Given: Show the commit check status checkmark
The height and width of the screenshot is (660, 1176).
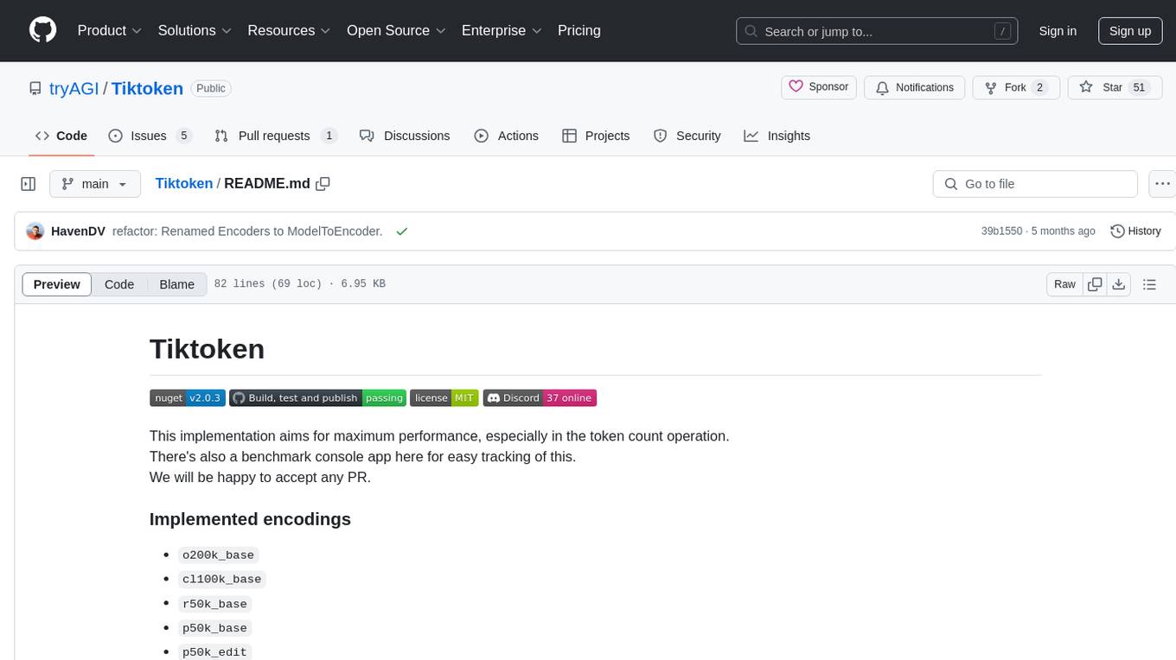Looking at the screenshot, I should pos(401,231).
